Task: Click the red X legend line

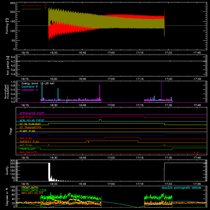Action: pyautogui.click(x=31, y=6)
